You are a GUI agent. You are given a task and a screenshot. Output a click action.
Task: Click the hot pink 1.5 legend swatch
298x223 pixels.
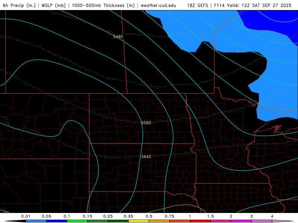[x=221, y=221]
